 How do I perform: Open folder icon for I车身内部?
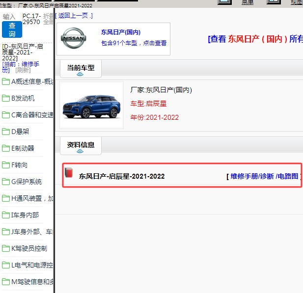pyautogui.click(x=6, y=215)
